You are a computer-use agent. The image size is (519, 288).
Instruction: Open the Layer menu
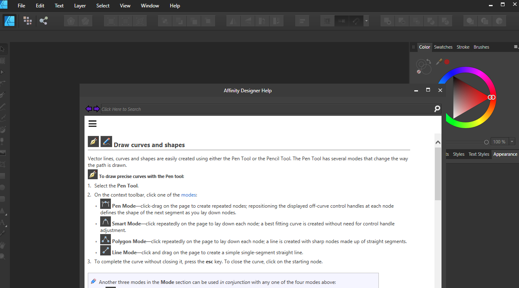tap(80, 6)
